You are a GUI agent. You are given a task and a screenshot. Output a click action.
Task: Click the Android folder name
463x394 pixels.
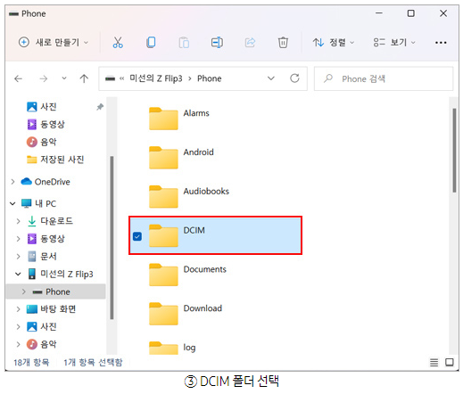click(x=198, y=152)
